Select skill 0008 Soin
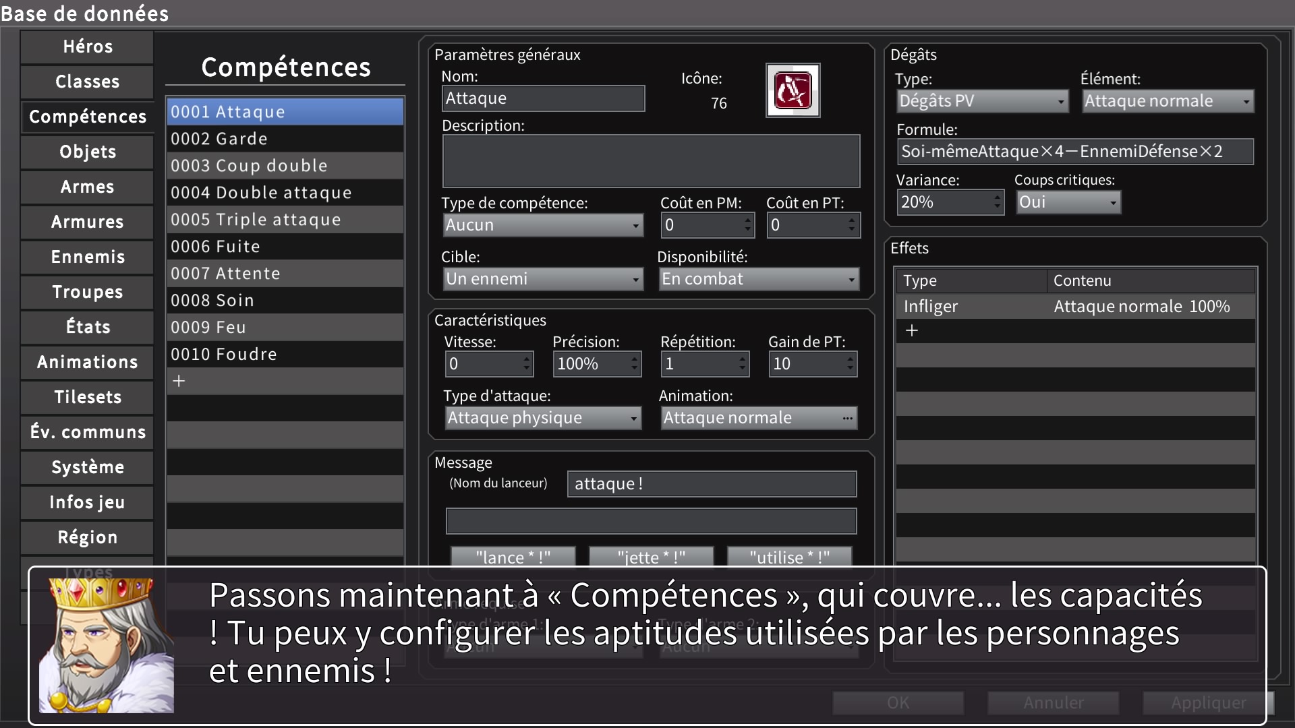This screenshot has width=1295, height=728. tap(285, 301)
